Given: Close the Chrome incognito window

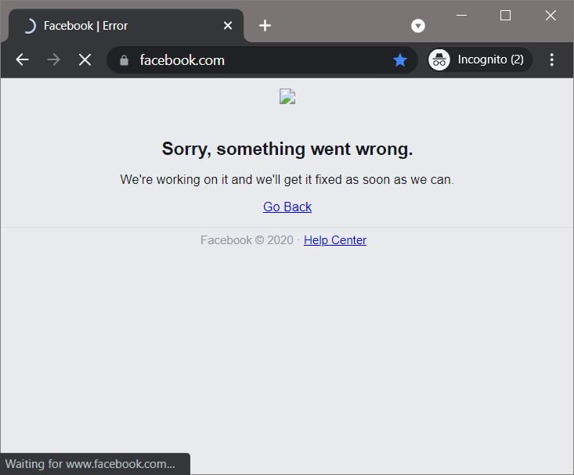Looking at the screenshot, I should click(x=551, y=16).
